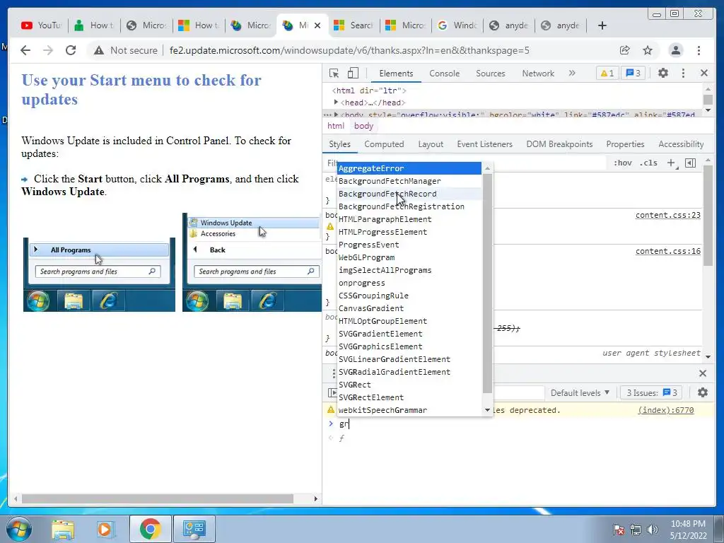
Task: Switch to the YouTube tab
Action: click(42, 25)
